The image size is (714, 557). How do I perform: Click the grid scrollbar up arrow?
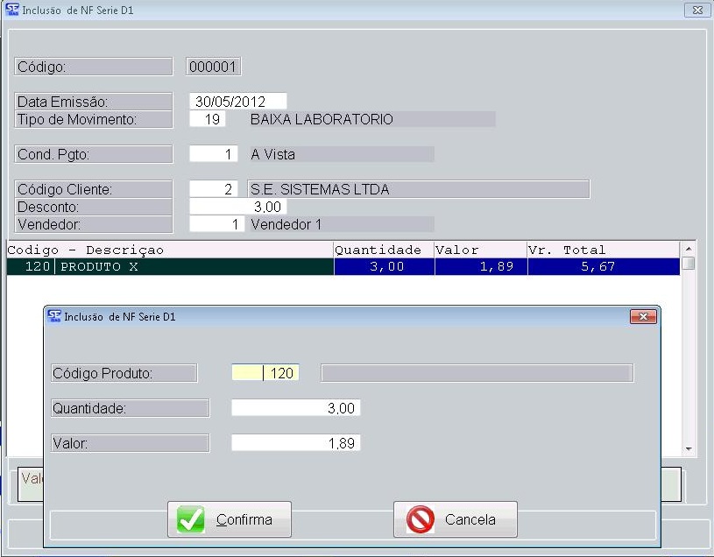689,250
